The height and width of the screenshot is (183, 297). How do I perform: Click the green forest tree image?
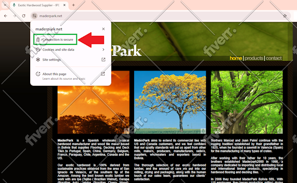tap(247, 102)
